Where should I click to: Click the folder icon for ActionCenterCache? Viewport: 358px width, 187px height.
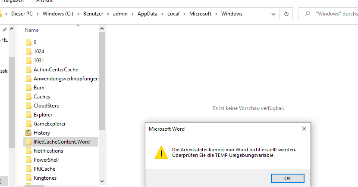pyautogui.click(x=28, y=69)
